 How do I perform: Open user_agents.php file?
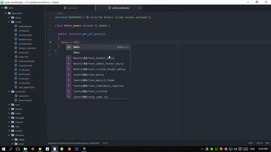pos(26,87)
